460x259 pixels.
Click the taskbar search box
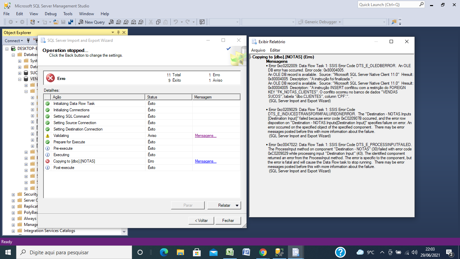[x=74, y=252]
